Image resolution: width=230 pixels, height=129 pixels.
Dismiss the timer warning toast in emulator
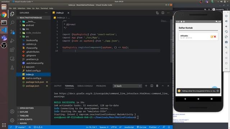(218, 91)
